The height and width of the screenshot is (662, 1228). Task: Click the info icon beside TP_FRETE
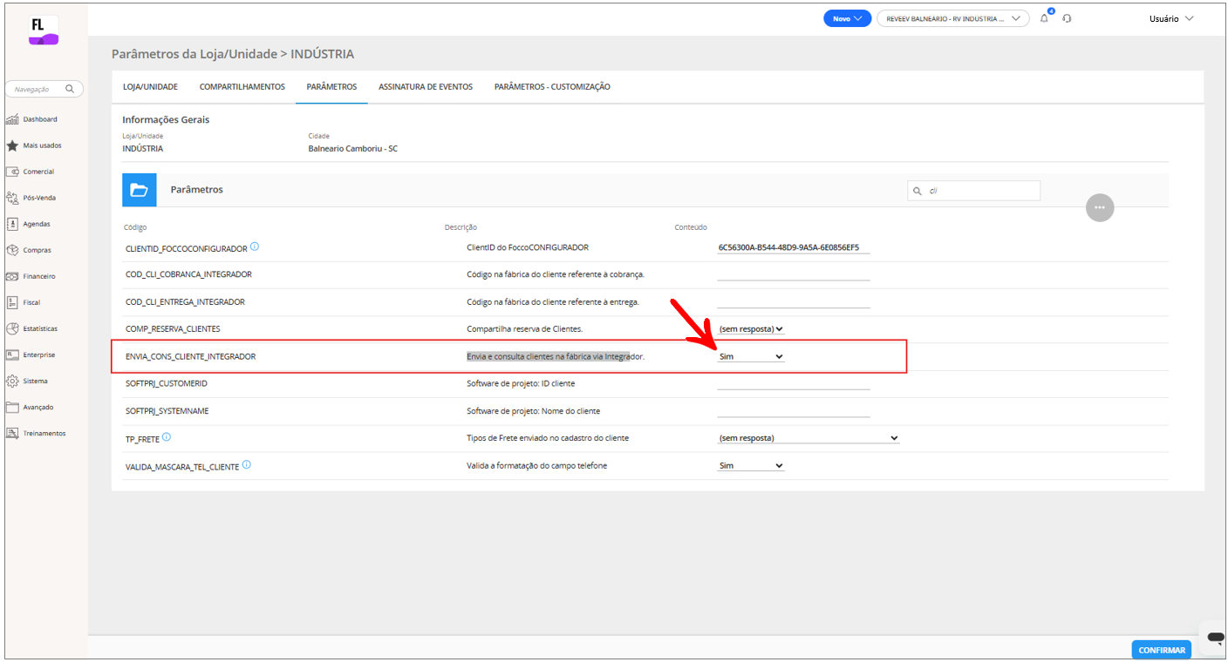point(167,437)
